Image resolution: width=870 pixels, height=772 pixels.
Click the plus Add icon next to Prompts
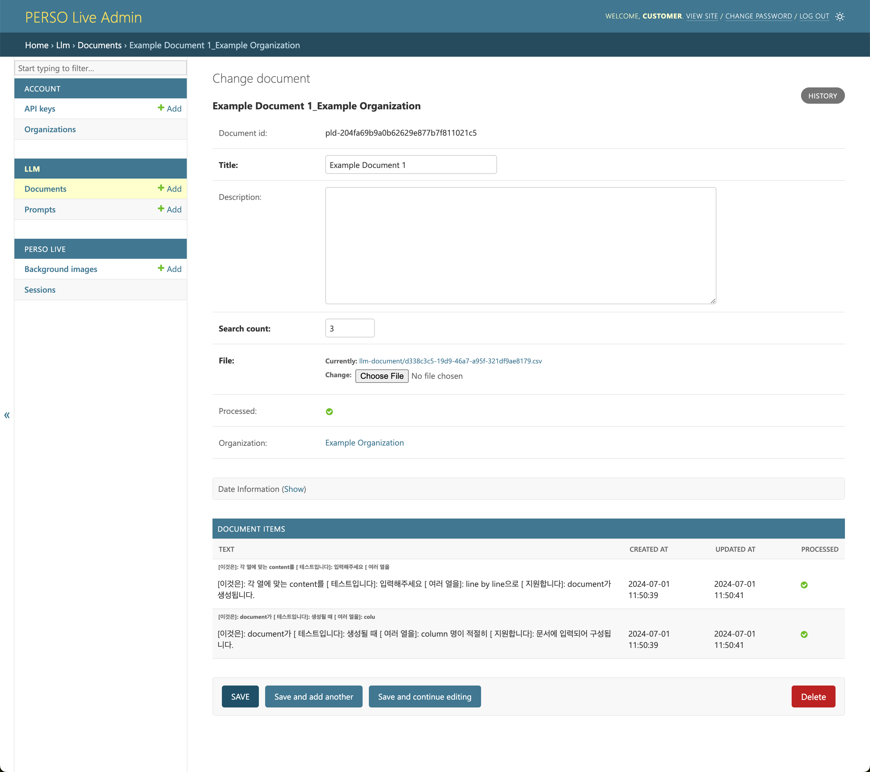[161, 209]
